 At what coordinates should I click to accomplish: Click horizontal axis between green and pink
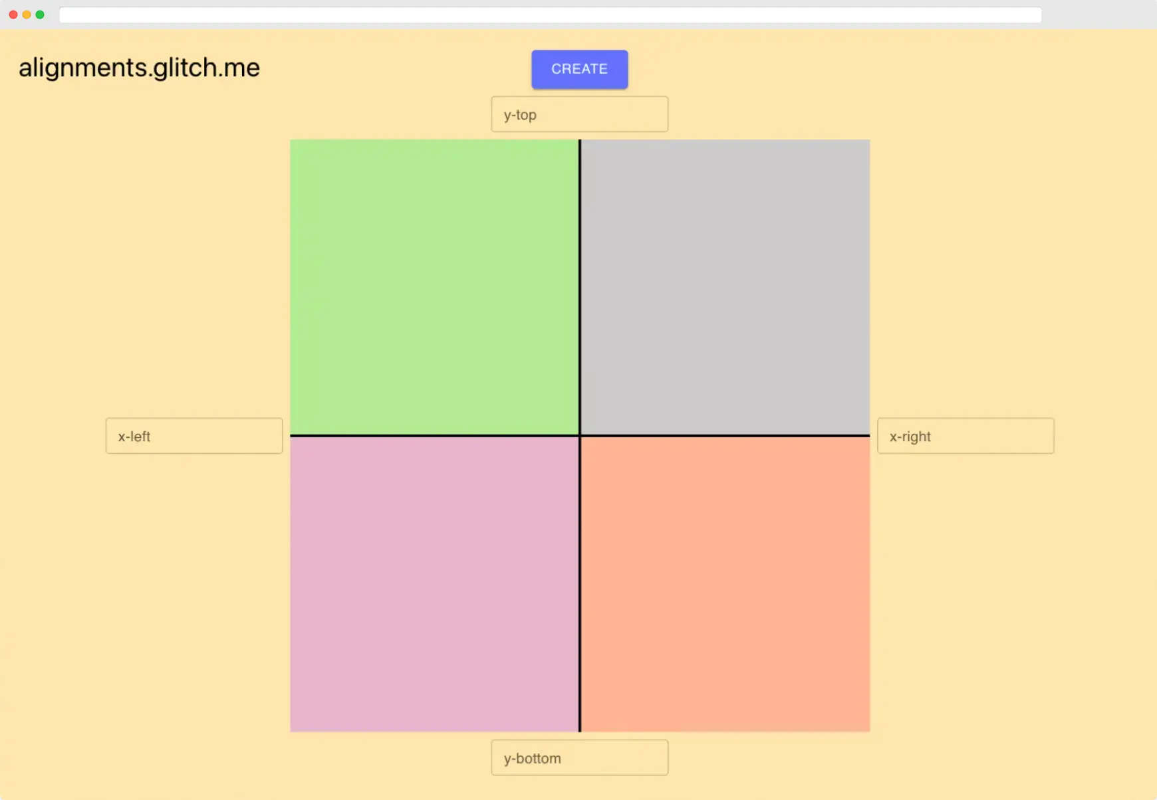coord(434,436)
